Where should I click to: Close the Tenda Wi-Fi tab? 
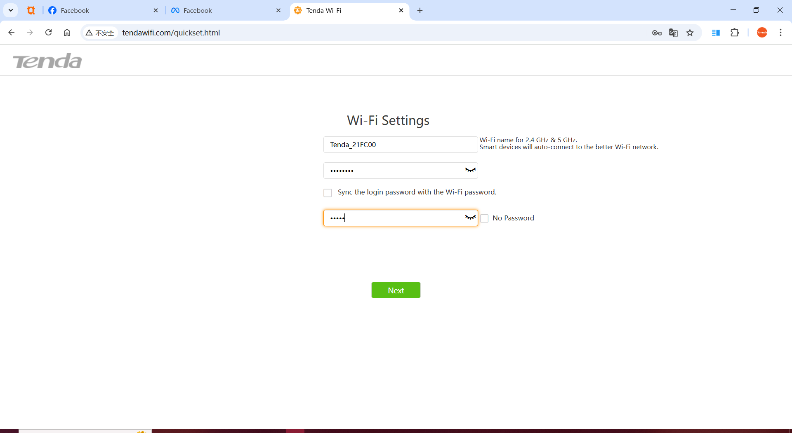401,10
